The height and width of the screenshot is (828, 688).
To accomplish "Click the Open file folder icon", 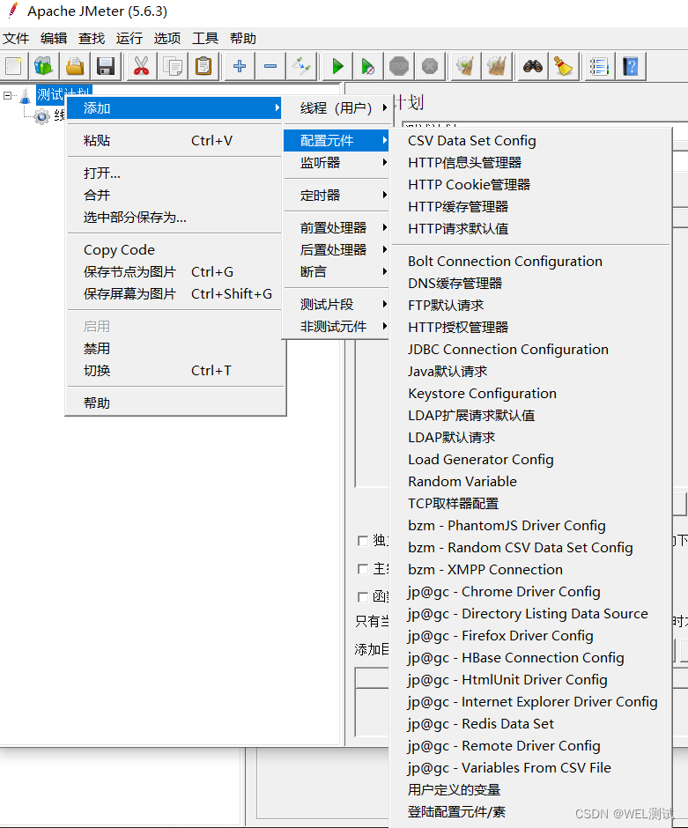I will [75, 66].
